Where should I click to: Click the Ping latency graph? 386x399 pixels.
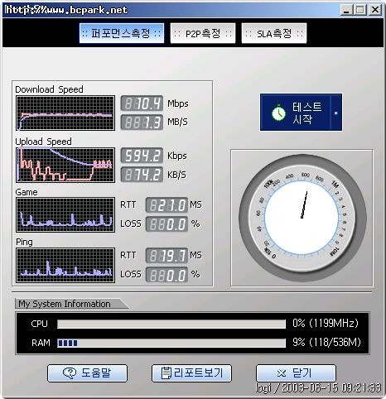(65, 265)
